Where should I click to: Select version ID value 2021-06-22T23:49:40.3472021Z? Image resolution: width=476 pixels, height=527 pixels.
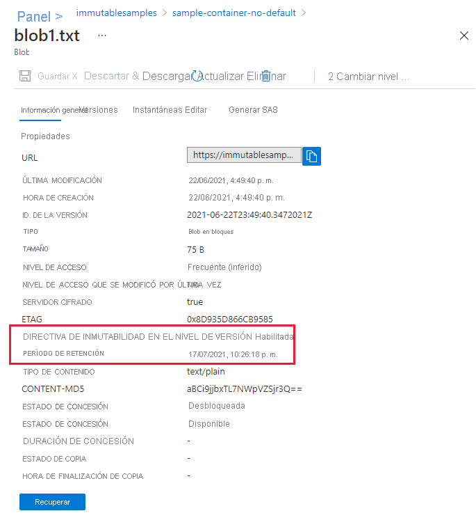249,214
